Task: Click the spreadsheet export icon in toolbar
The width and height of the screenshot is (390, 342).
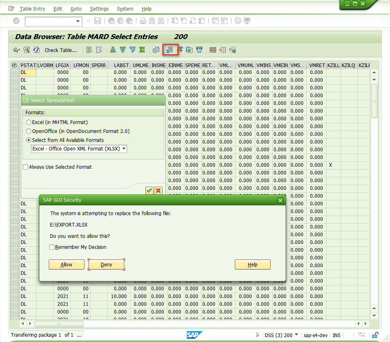Action: [170, 50]
